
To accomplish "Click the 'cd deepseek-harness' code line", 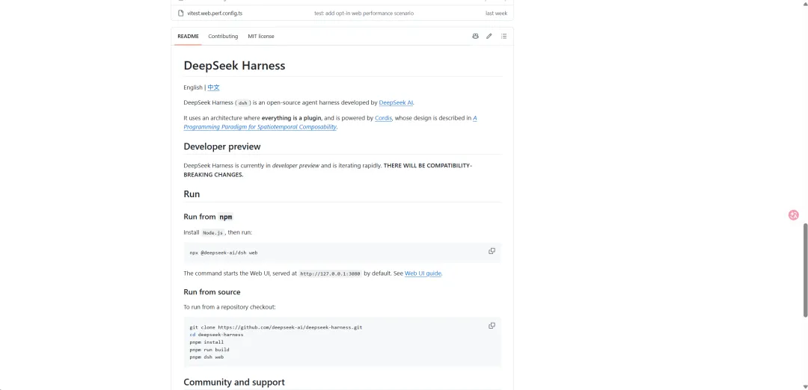I will 216,335.
